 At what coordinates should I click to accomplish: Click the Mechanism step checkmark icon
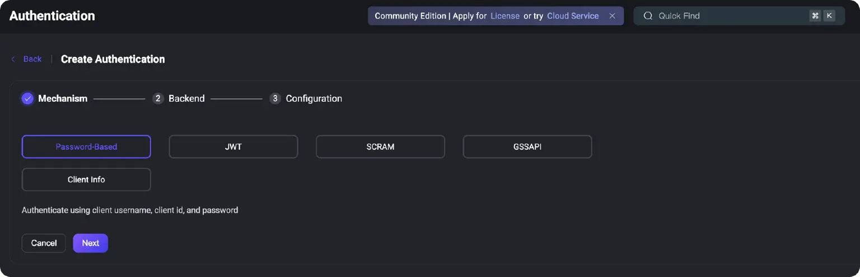27,99
